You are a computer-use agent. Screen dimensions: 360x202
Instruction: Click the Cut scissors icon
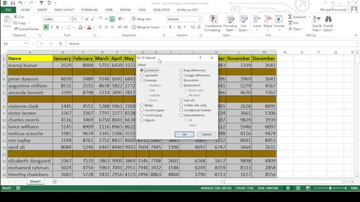[x=16, y=17]
